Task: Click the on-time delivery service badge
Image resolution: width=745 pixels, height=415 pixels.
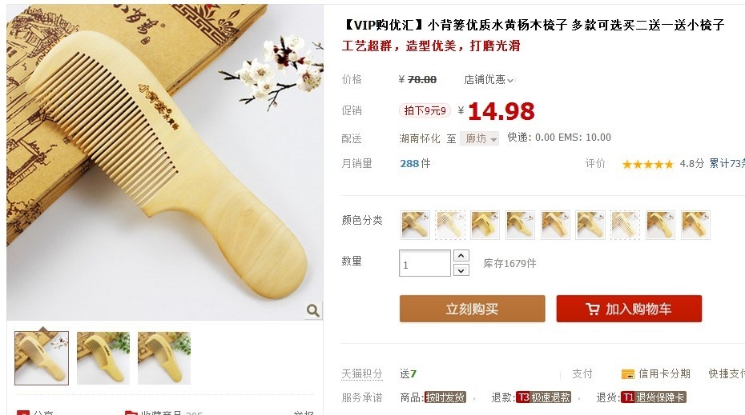Action: click(445, 397)
